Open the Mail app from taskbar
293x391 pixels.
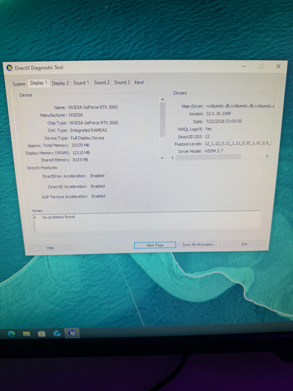[x=57, y=333]
